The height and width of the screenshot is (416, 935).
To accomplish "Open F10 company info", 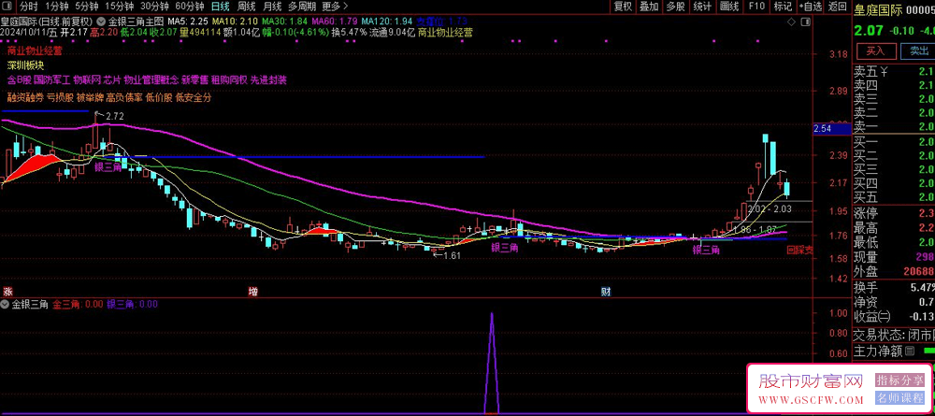I will click(756, 7).
